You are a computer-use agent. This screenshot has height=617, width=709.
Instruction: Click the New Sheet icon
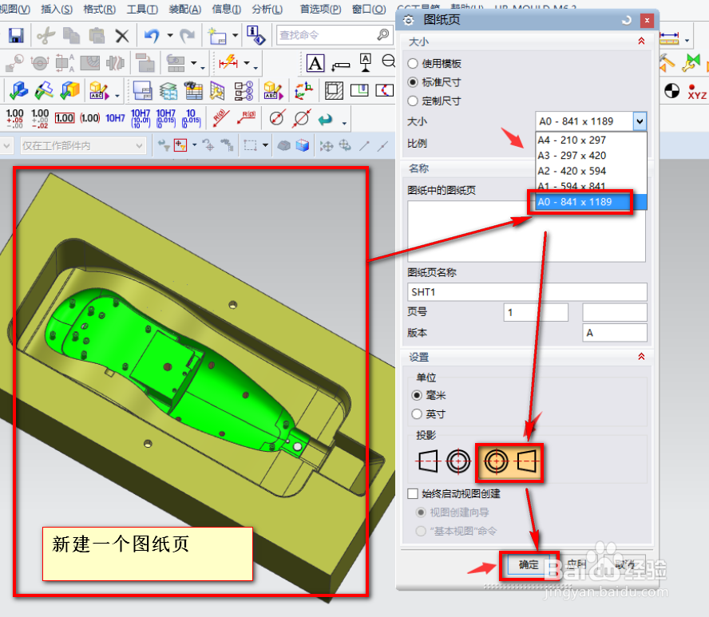pyautogui.click(x=217, y=35)
